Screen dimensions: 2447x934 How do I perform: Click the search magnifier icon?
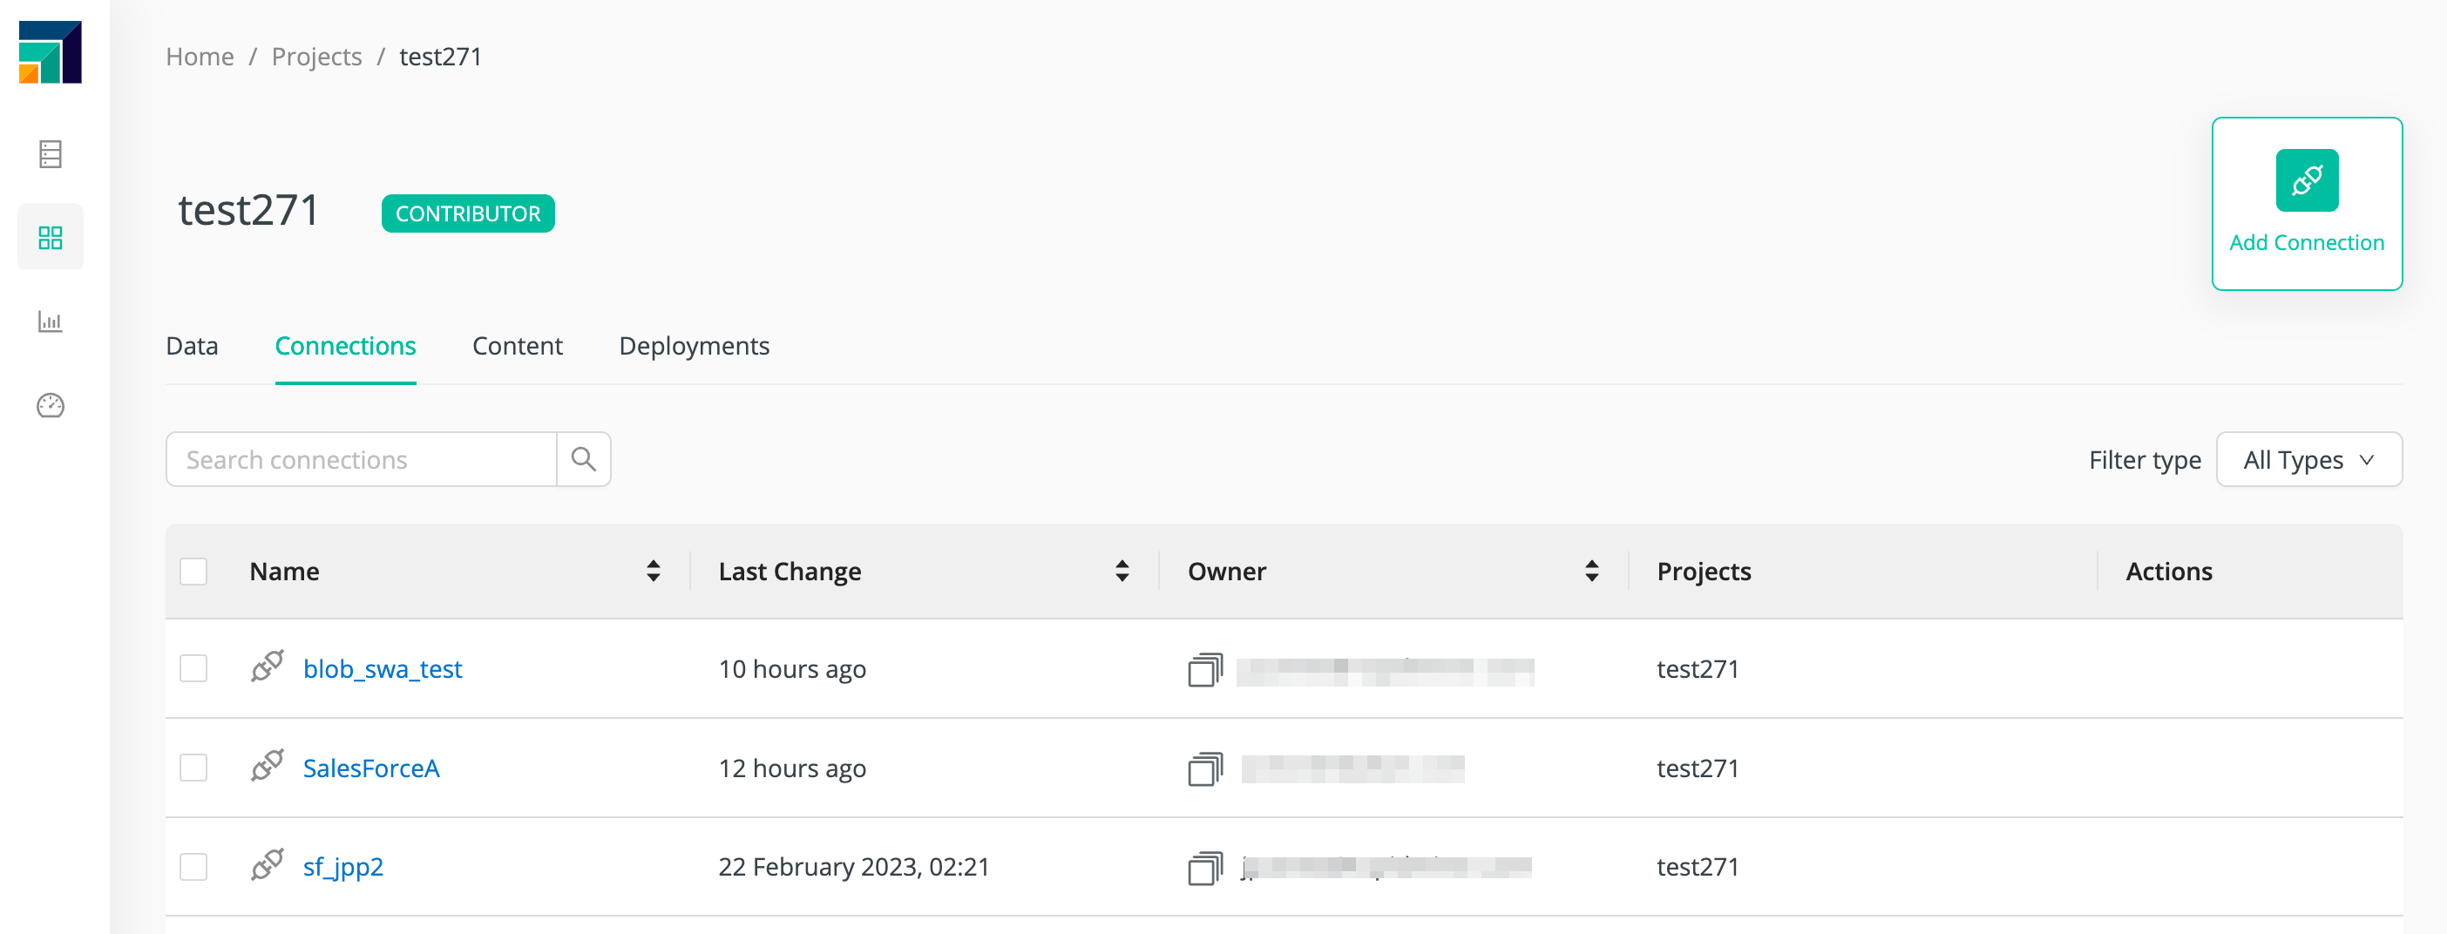[x=583, y=460]
